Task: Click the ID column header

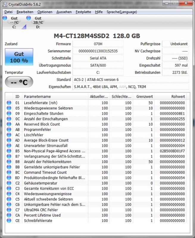Action: 17,97
